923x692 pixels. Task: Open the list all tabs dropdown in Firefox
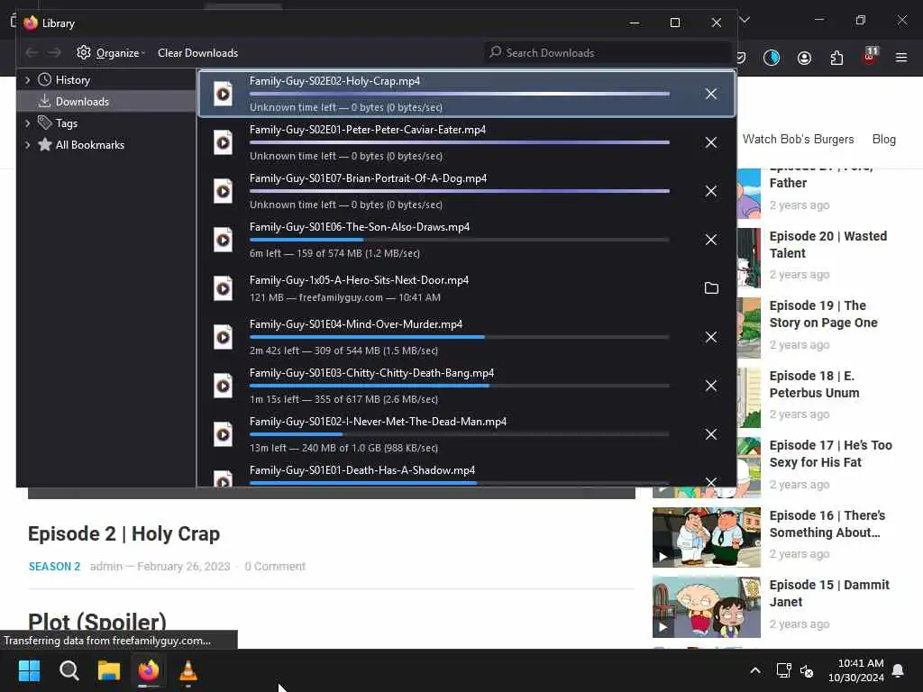point(745,21)
